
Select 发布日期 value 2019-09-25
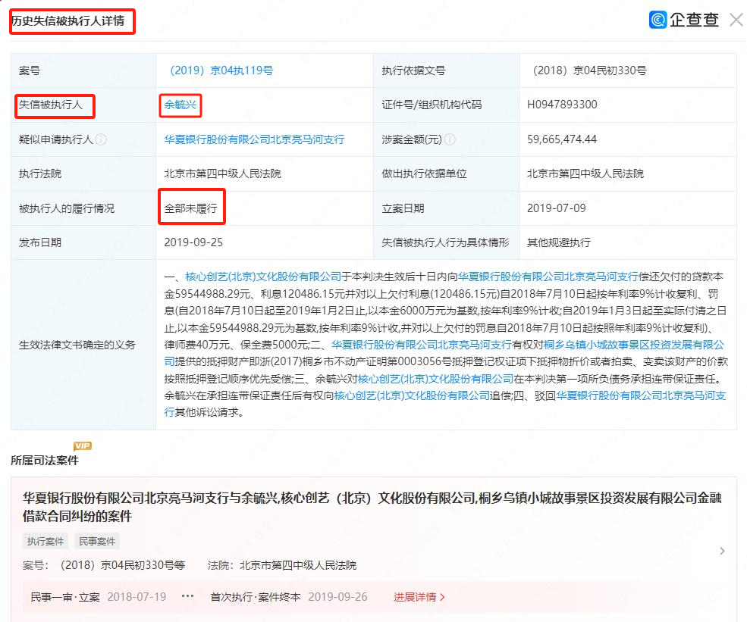coord(193,242)
